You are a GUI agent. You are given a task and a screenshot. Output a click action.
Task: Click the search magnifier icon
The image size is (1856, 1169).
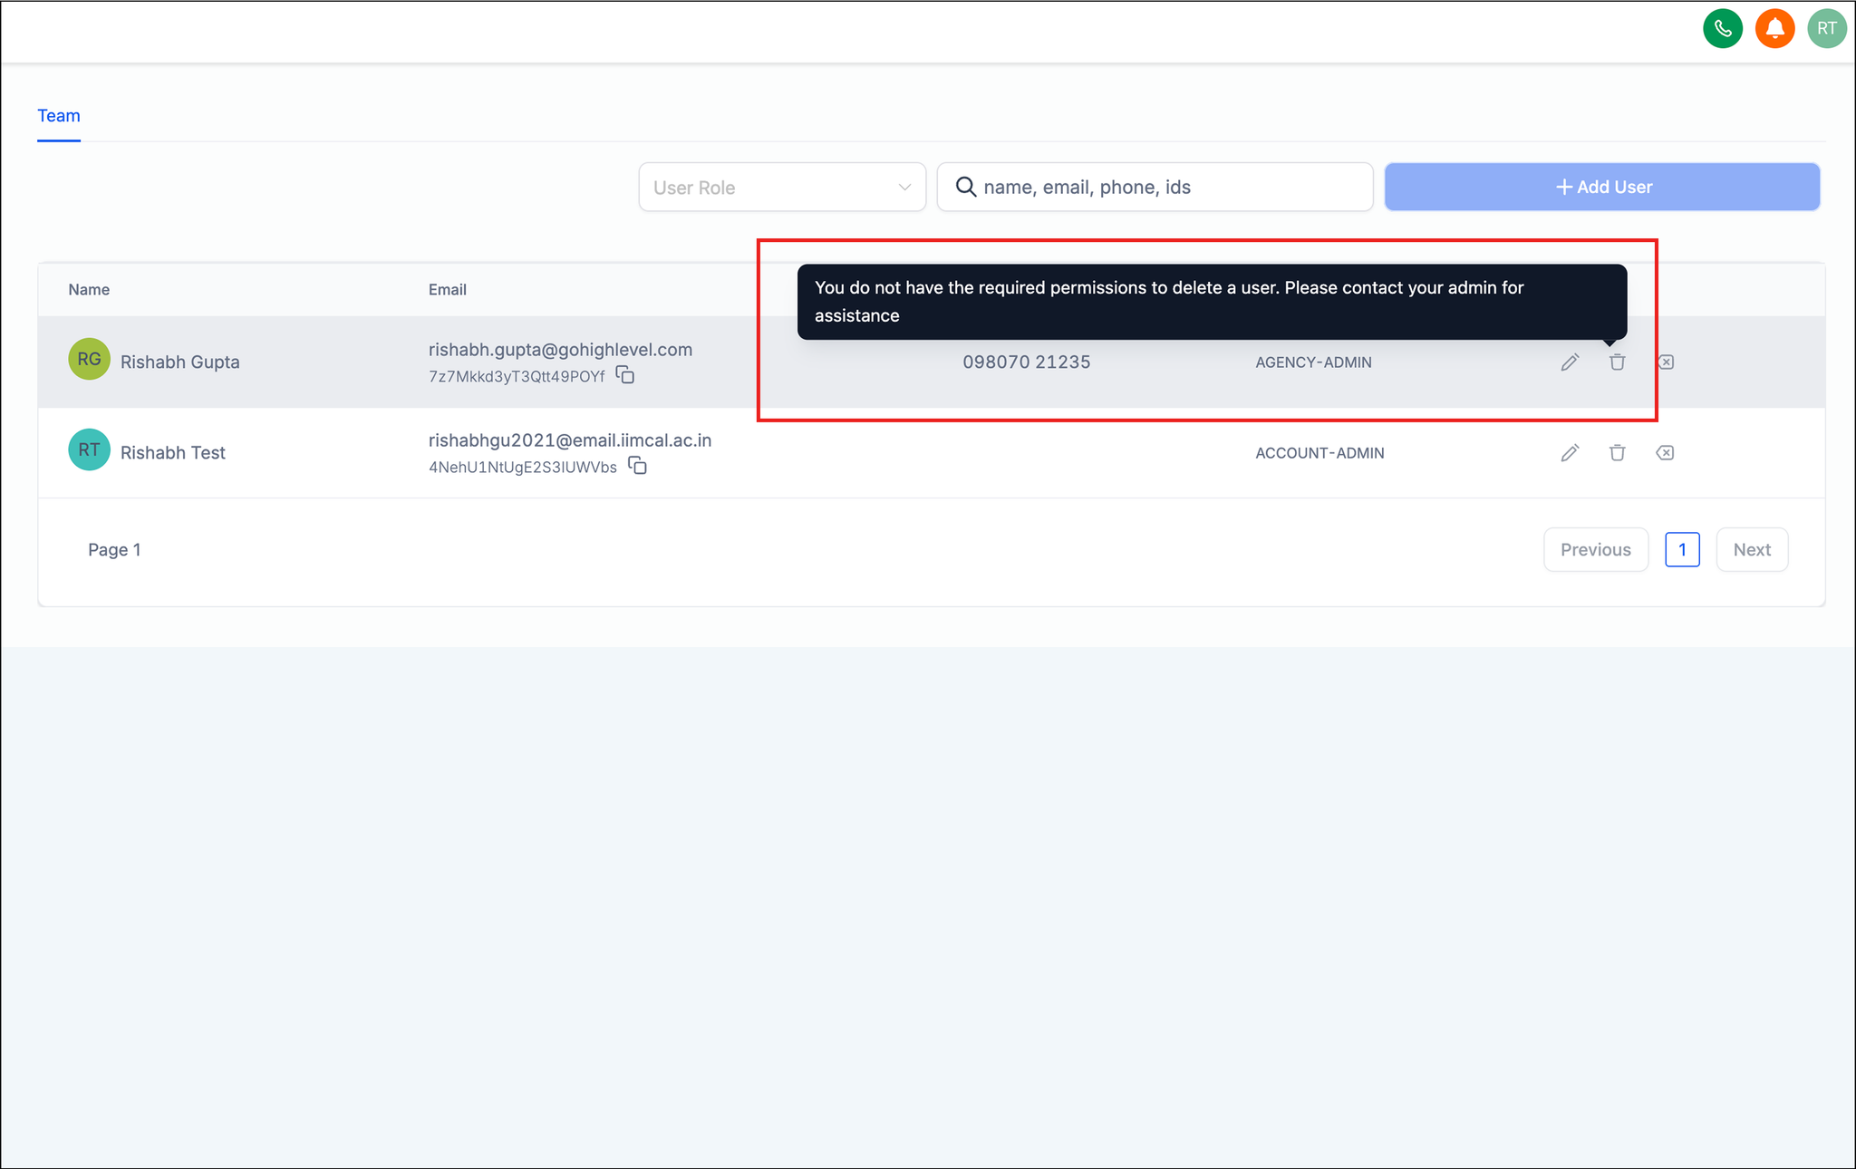coord(966,187)
